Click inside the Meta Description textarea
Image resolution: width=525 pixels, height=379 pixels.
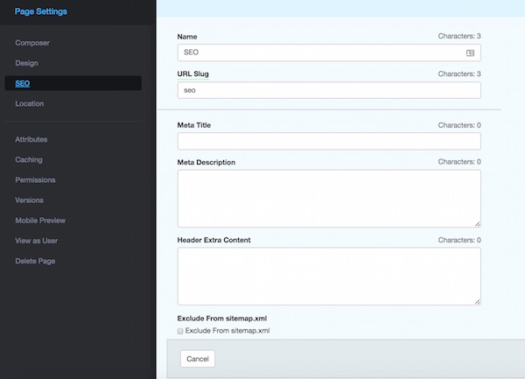tap(329, 199)
